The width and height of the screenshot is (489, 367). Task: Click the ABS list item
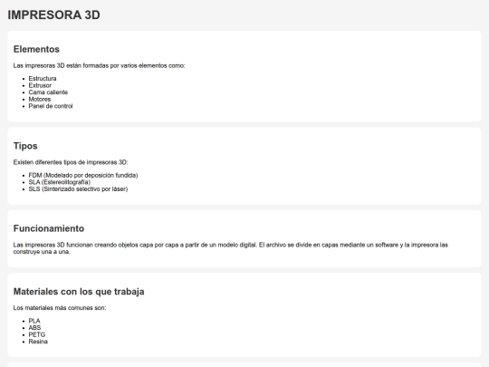[x=34, y=328]
